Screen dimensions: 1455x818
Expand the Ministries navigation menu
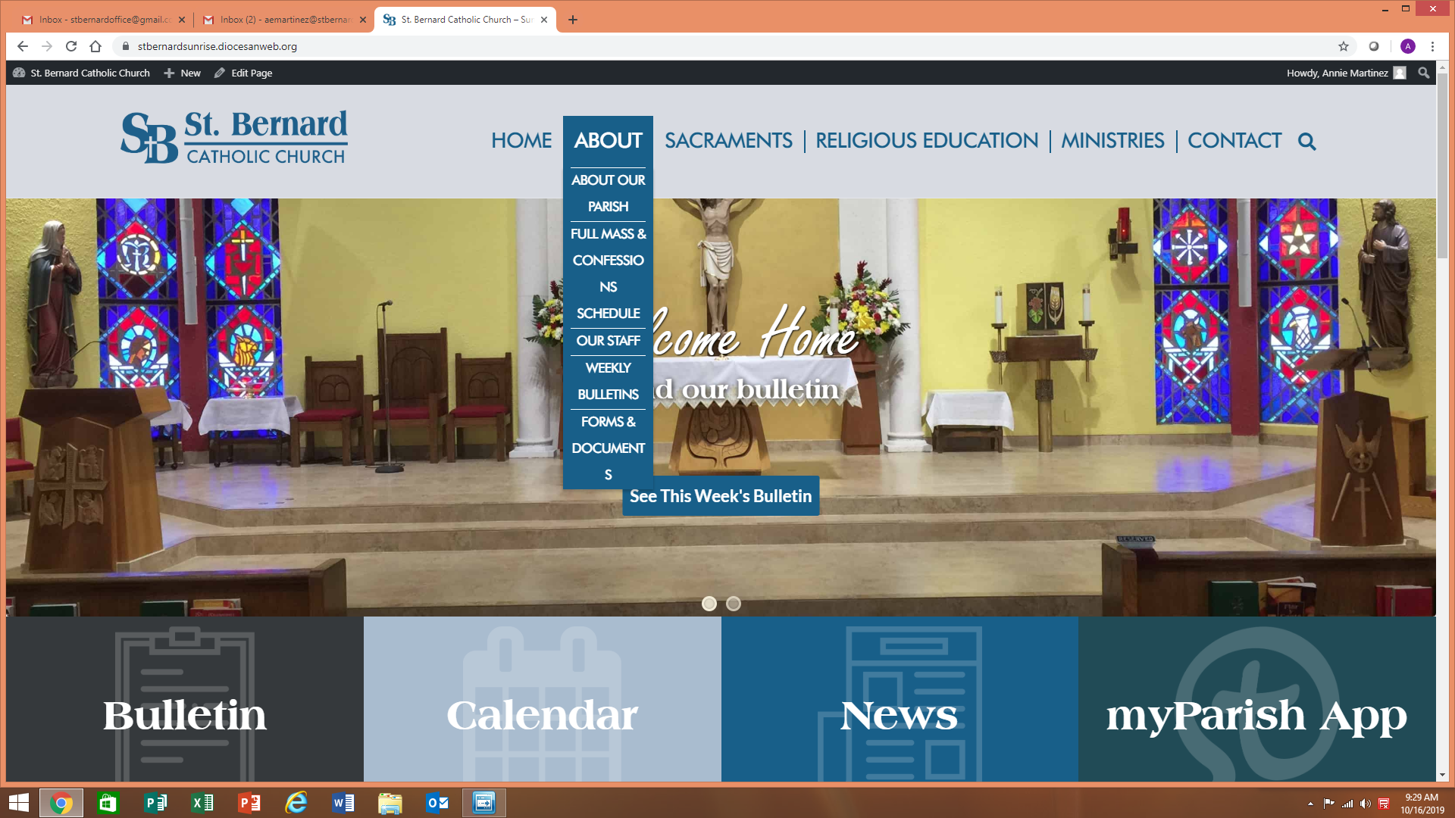point(1112,141)
